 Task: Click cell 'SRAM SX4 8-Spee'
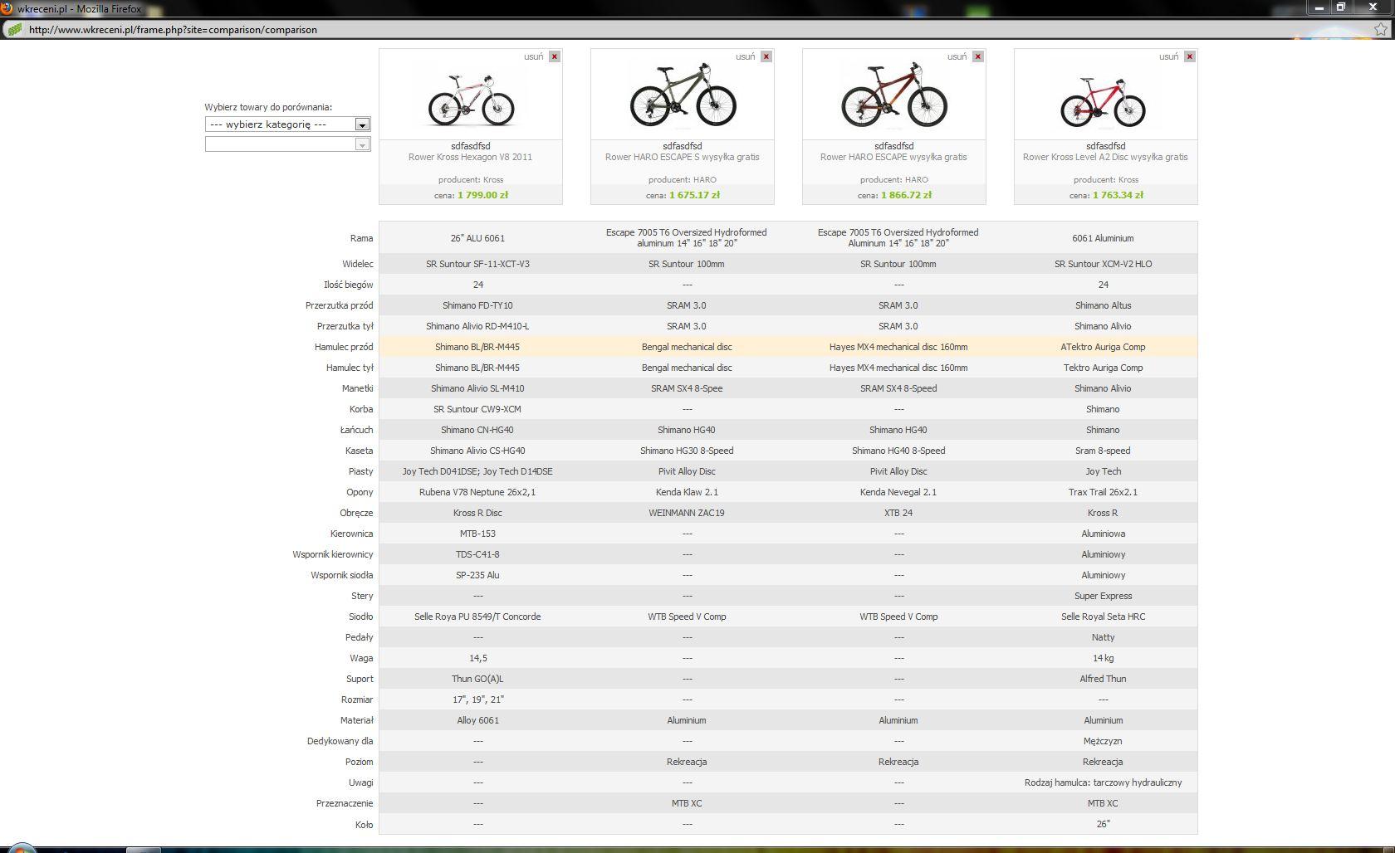coord(687,388)
